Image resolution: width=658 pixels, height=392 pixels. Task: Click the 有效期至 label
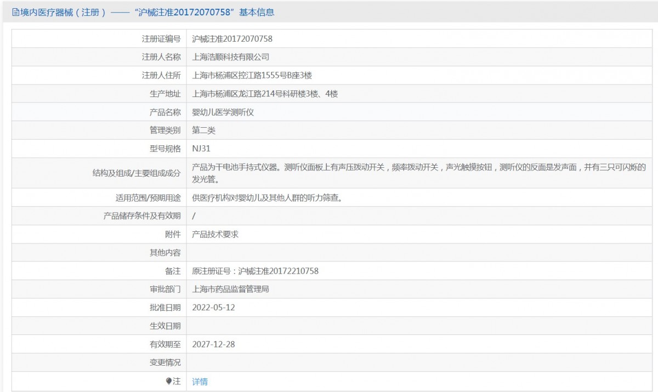pyautogui.click(x=165, y=344)
